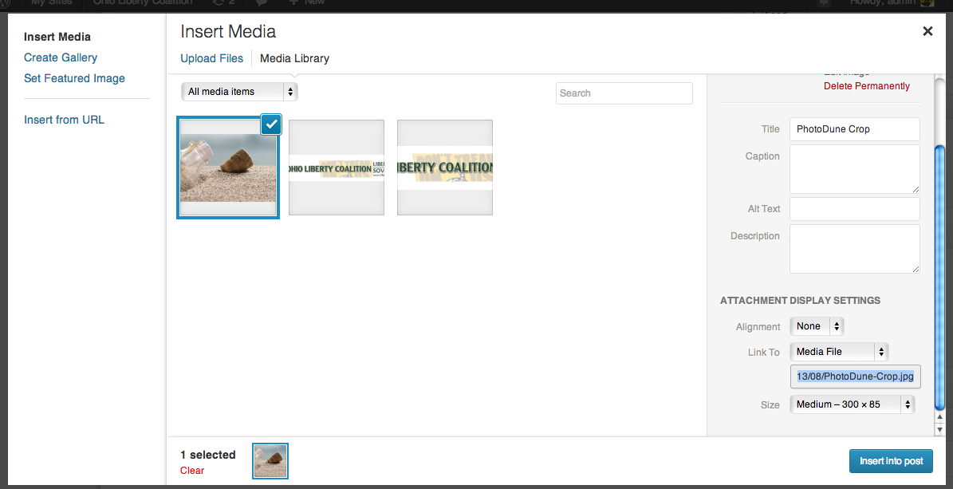
Task: Open the Alignment dropdown set to None
Action: 817,326
